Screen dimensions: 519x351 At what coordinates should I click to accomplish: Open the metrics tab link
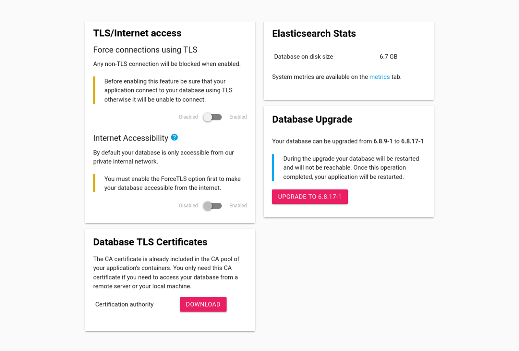(x=379, y=77)
